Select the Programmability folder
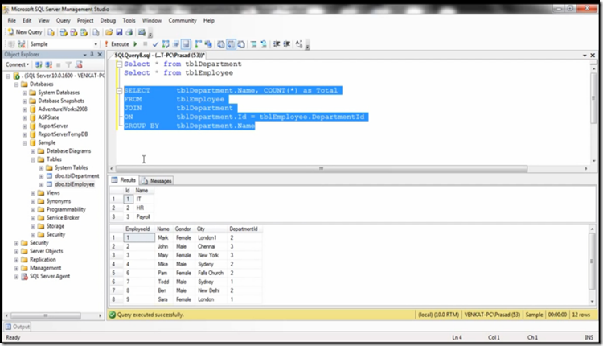603x346 pixels. [66, 209]
